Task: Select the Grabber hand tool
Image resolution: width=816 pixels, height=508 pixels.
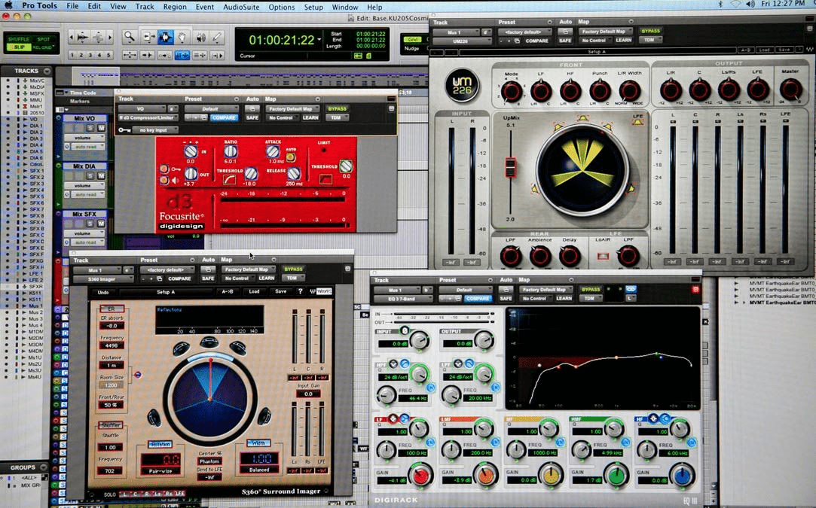Action: pyautogui.click(x=182, y=36)
